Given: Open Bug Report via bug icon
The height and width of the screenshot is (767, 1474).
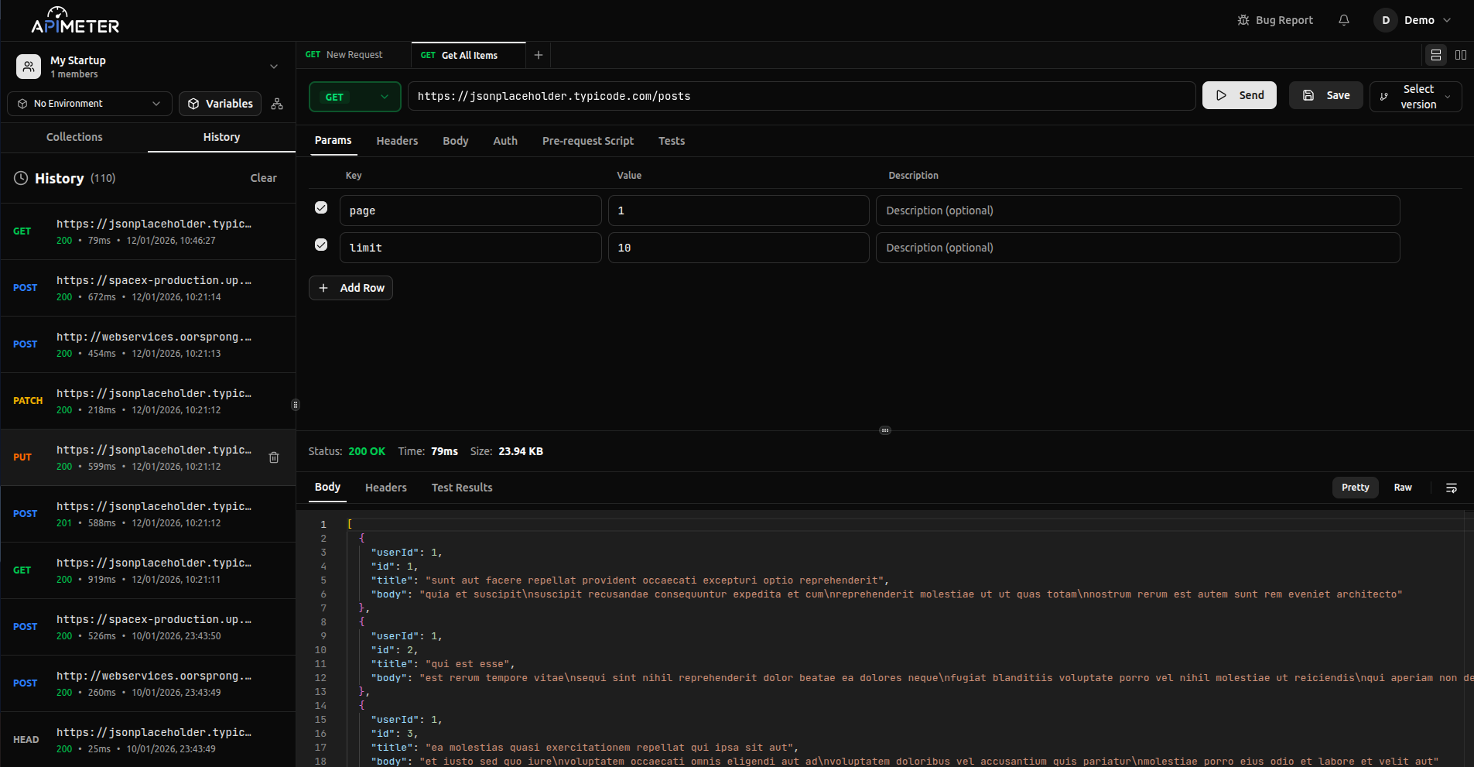Looking at the screenshot, I should (1243, 20).
